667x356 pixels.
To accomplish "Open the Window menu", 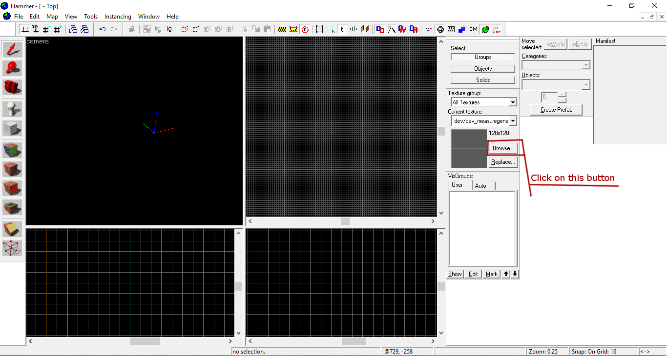I will coord(149,17).
